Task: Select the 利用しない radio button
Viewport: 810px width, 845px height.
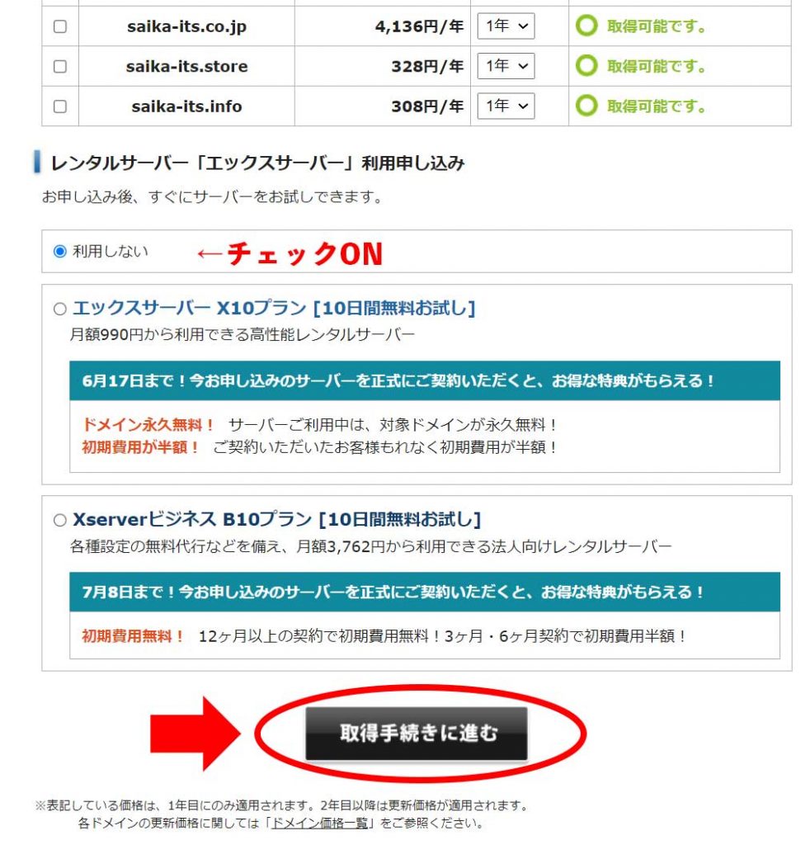Action: pos(59,251)
